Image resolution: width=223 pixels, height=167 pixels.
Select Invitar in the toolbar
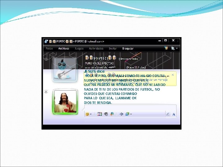[x=113, y=49]
